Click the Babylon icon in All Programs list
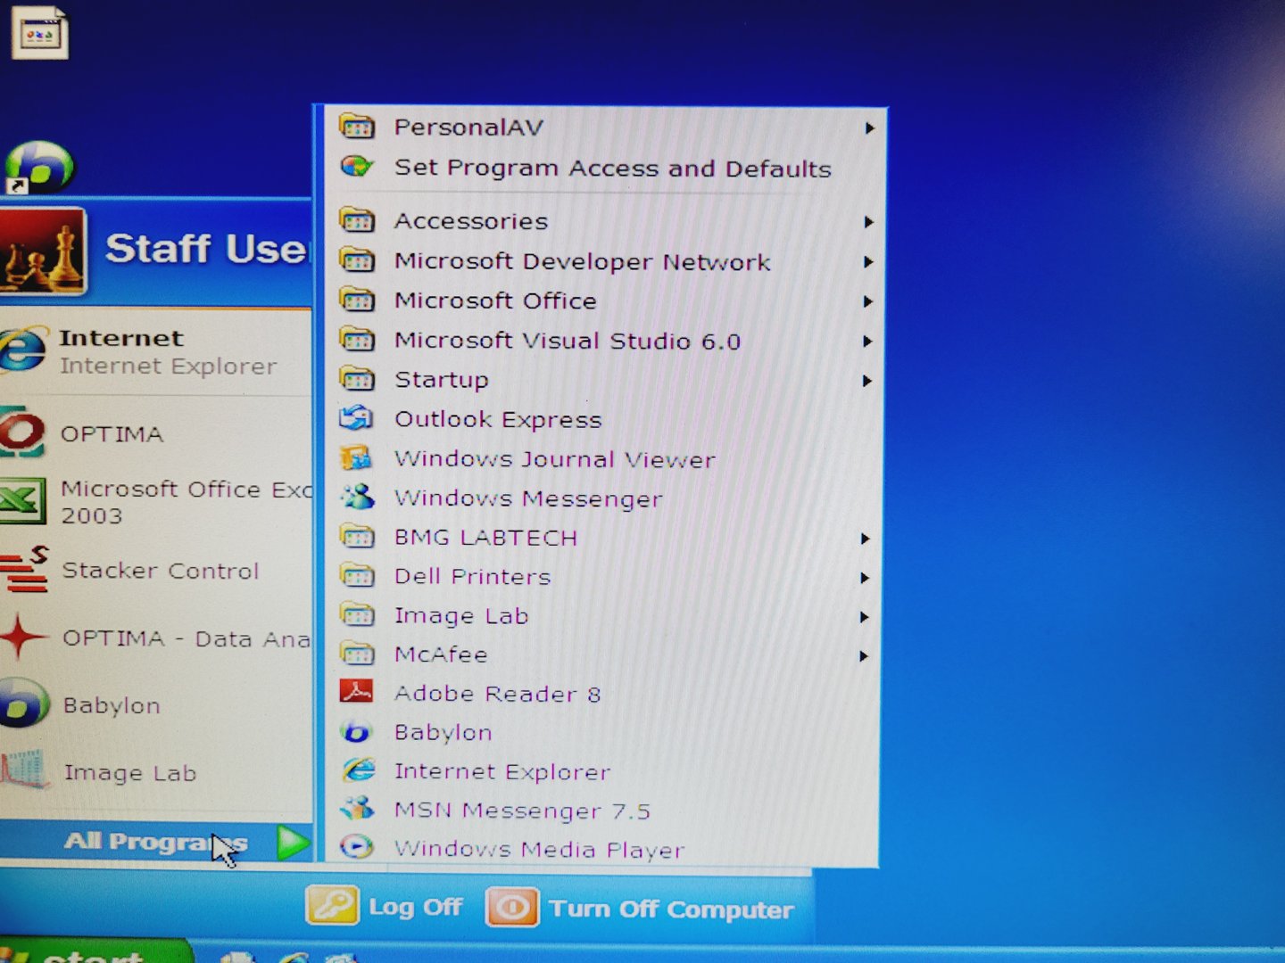Screen dimensions: 1285x963 [x=356, y=732]
